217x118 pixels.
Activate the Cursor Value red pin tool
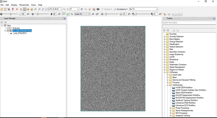(13, 9)
